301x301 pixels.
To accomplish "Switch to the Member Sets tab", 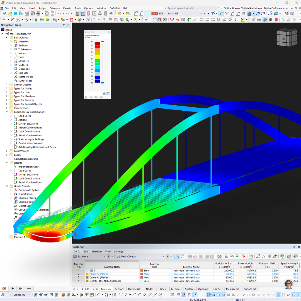I will (233, 289).
